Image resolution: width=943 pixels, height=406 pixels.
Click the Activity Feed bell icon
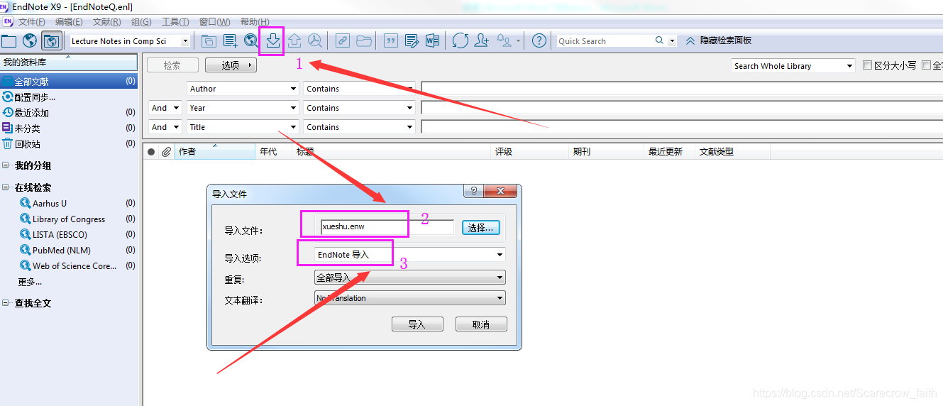coord(504,41)
